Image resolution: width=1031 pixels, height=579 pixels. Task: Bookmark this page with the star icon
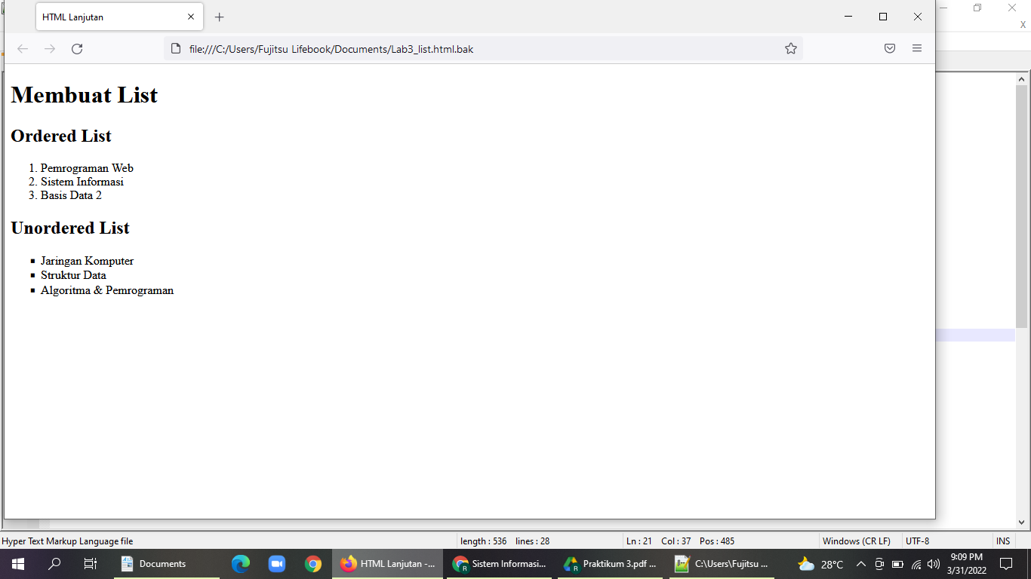click(x=791, y=49)
